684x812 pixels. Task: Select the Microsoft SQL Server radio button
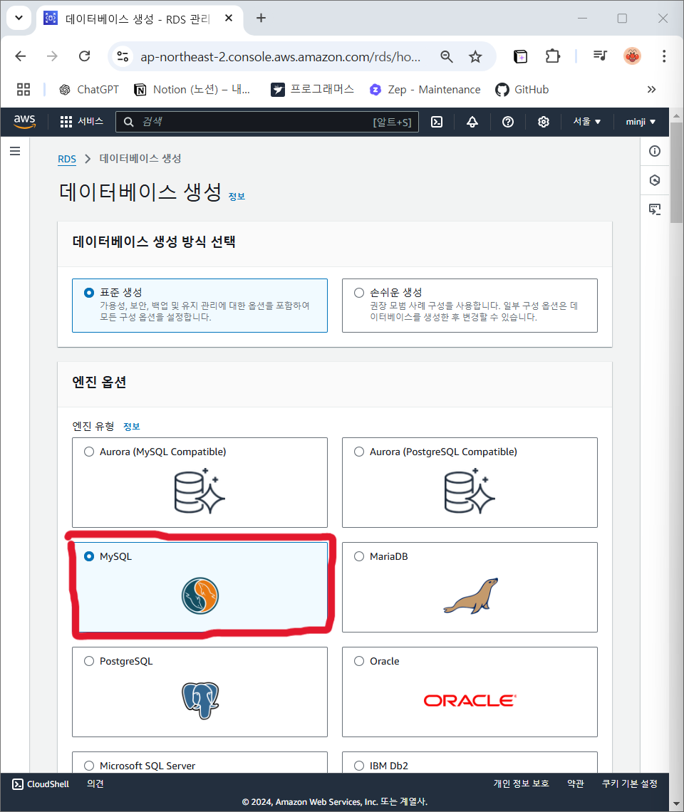[x=89, y=766]
